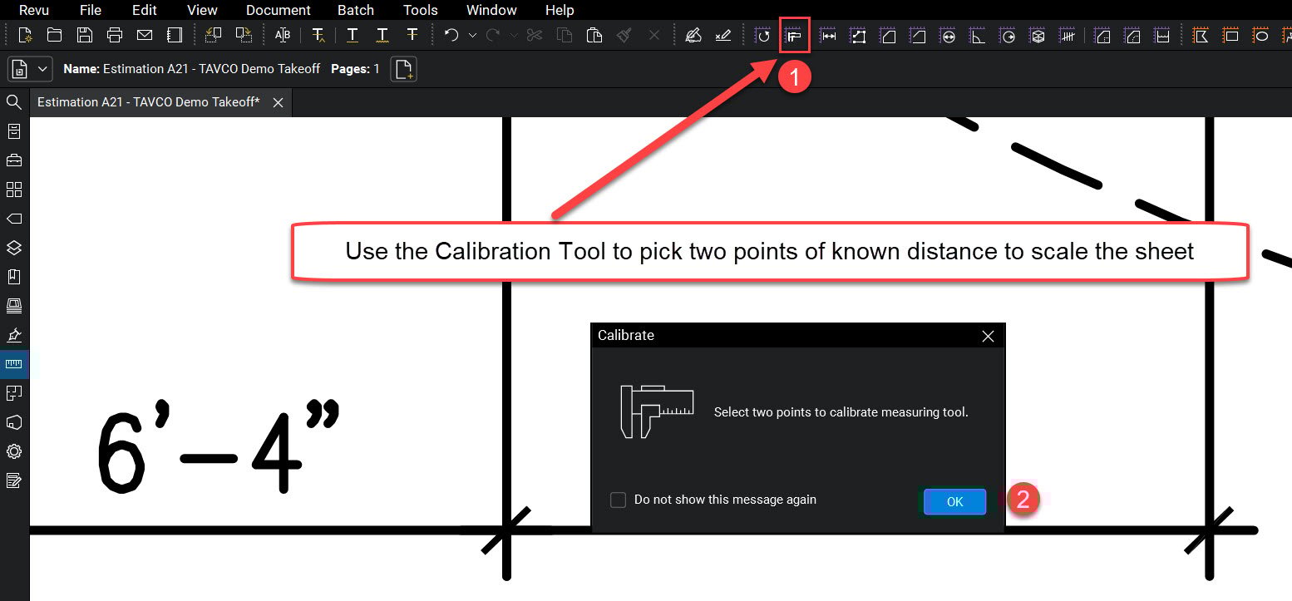The height and width of the screenshot is (601, 1292).
Task: Open the Tools menu
Action: pyautogui.click(x=420, y=10)
